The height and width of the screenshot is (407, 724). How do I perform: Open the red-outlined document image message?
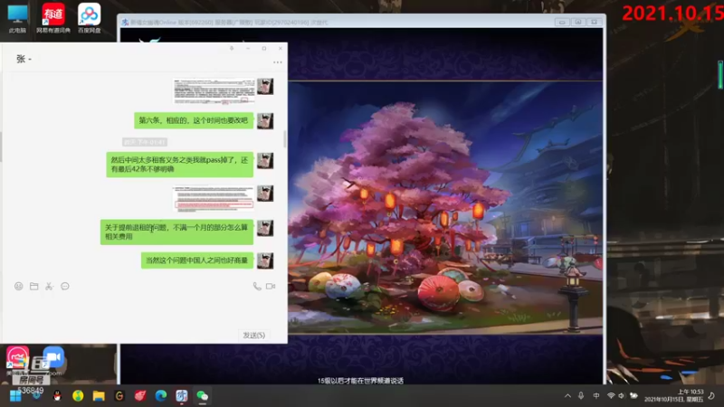[x=214, y=199]
